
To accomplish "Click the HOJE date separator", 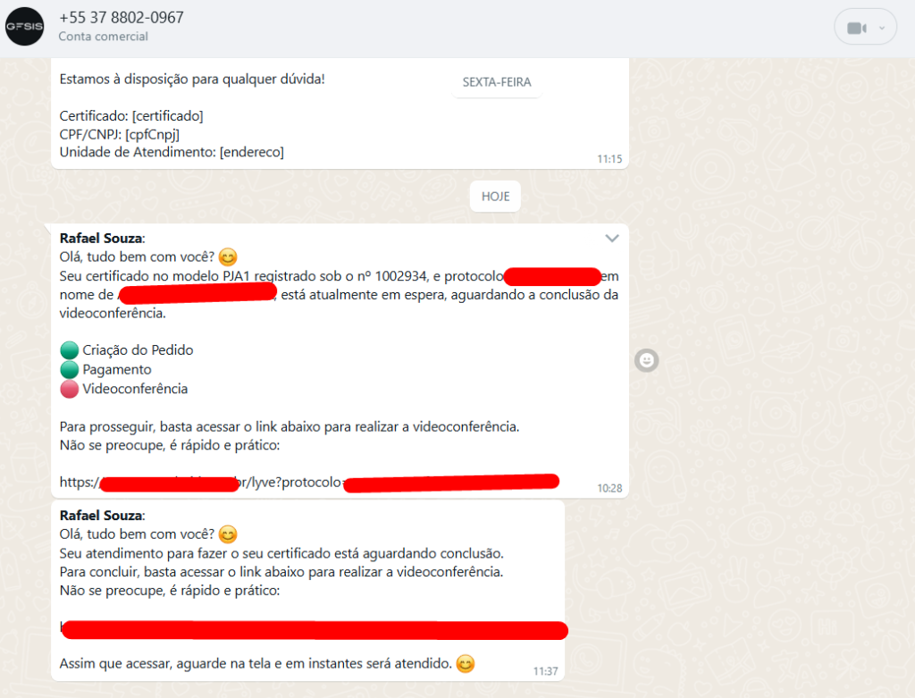I will pyautogui.click(x=495, y=197).
